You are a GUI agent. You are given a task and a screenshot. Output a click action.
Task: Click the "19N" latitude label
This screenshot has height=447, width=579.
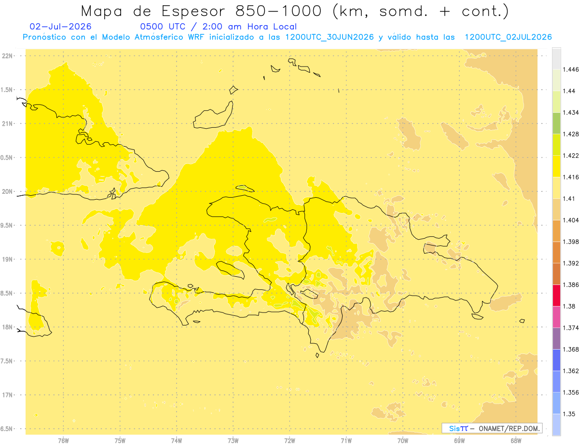coord(8,259)
